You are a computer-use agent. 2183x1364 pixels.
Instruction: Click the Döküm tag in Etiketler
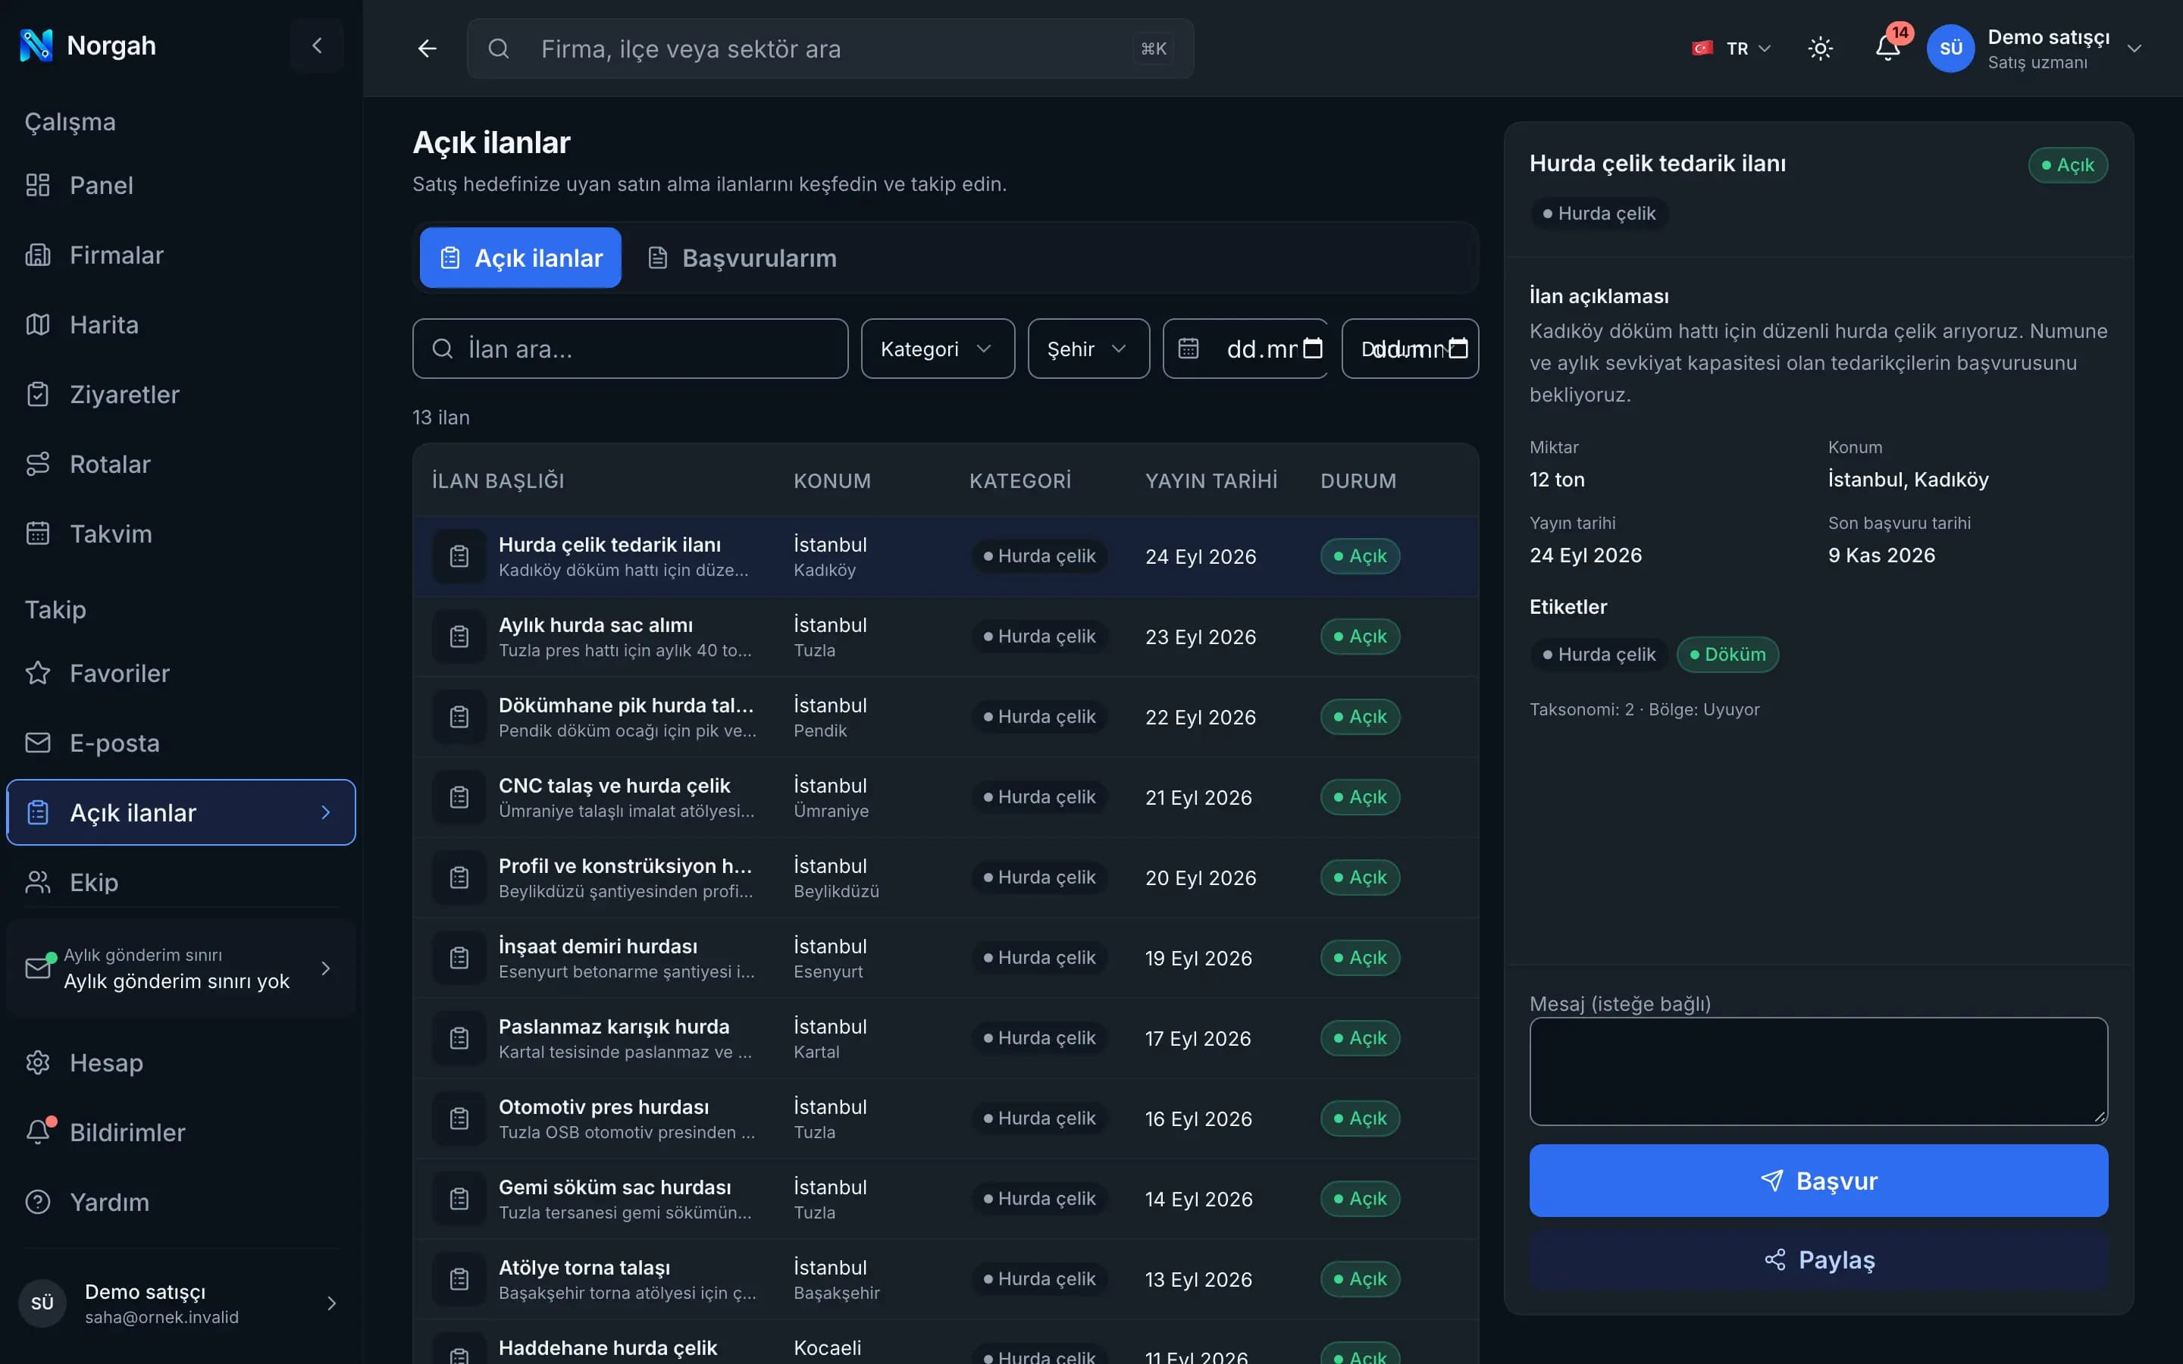(1727, 655)
